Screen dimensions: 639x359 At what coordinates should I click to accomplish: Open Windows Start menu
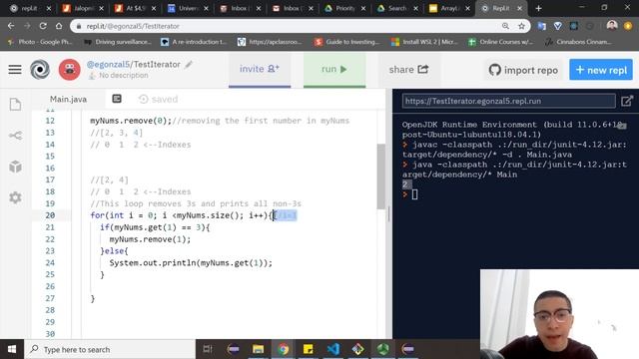(x=12, y=349)
